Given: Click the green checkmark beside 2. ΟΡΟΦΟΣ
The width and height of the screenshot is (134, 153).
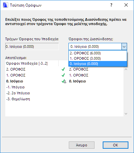Looking at the screenshot, I should [63, 69].
